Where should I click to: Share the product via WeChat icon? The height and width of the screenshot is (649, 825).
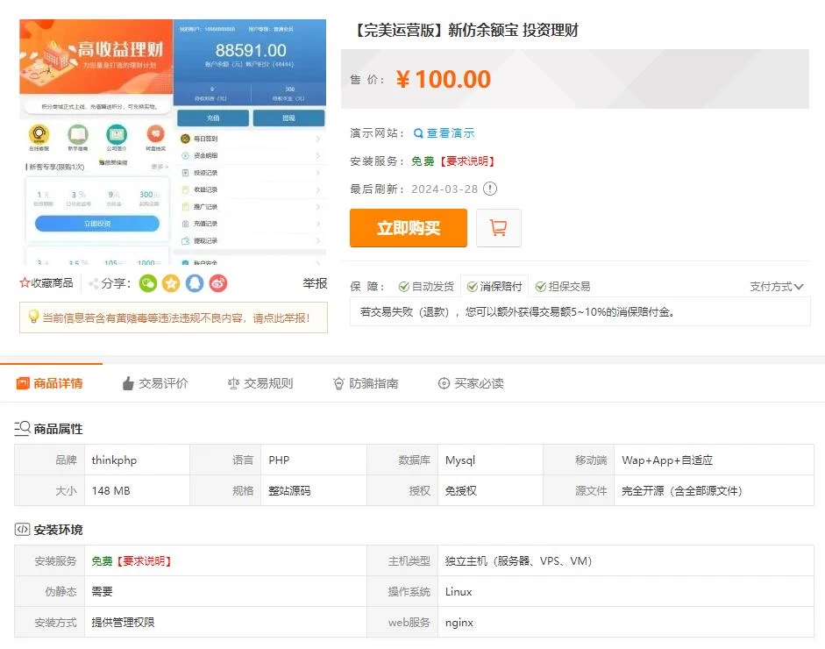point(147,282)
